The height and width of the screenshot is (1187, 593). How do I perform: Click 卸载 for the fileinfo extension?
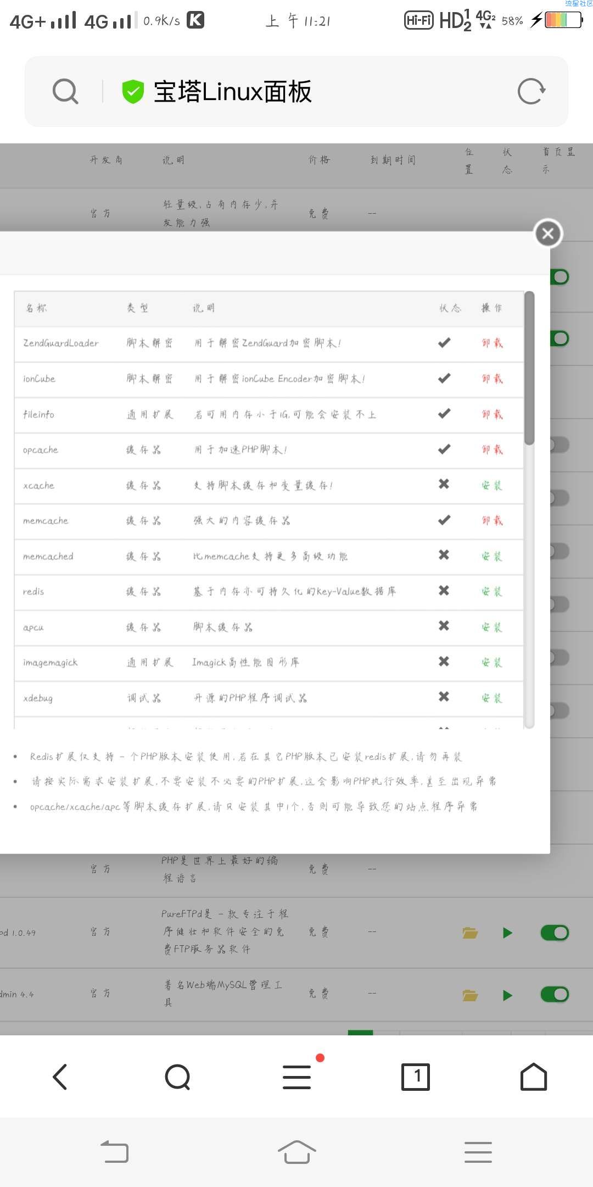(492, 414)
